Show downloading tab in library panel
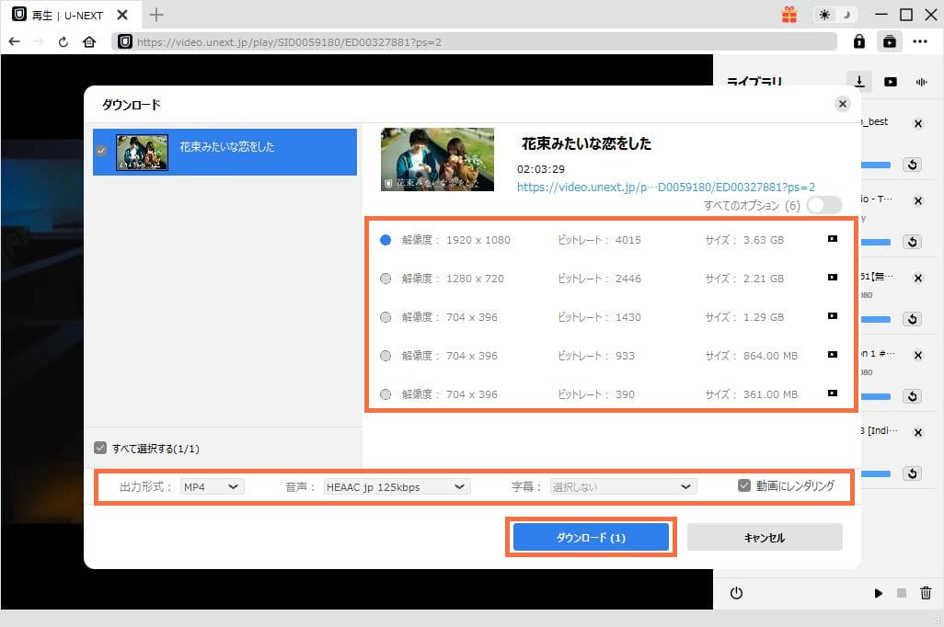Screen dimensions: 944x627 [x=859, y=81]
